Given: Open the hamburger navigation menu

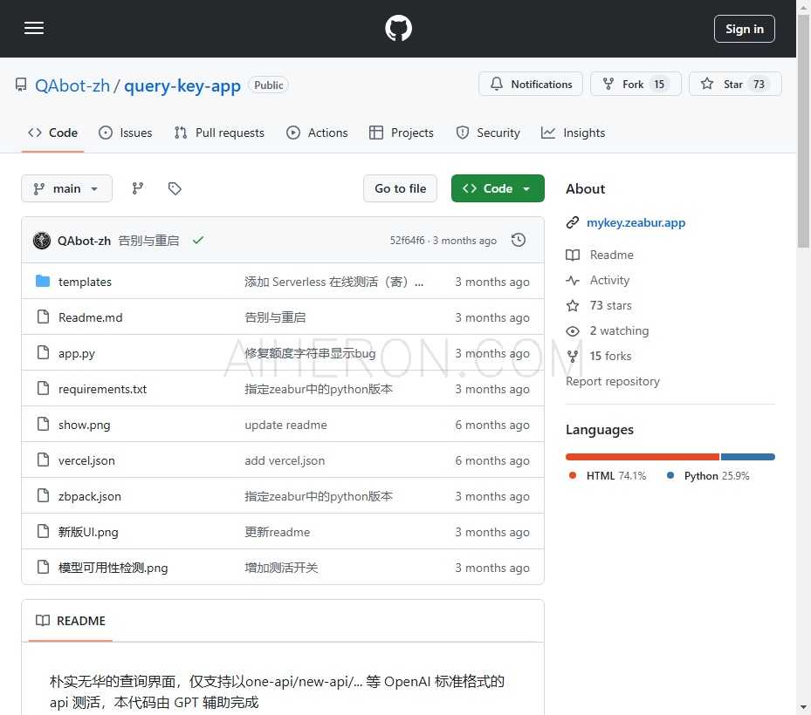Looking at the screenshot, I should (x=34, y=29).
